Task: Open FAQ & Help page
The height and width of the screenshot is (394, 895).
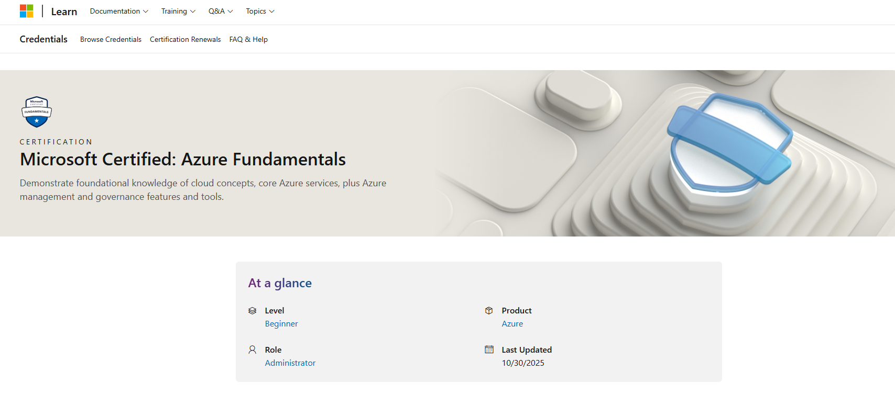Action: (248, 39)
